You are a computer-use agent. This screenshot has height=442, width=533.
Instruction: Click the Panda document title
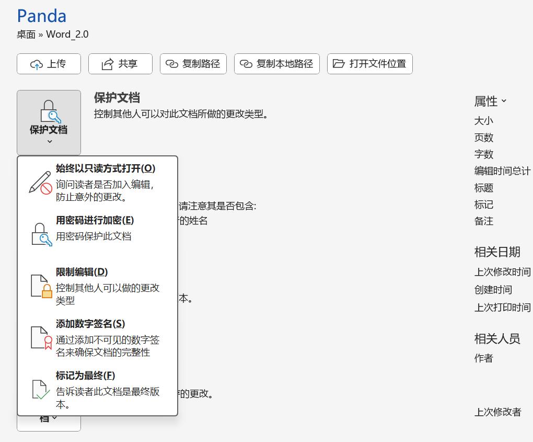41,16
